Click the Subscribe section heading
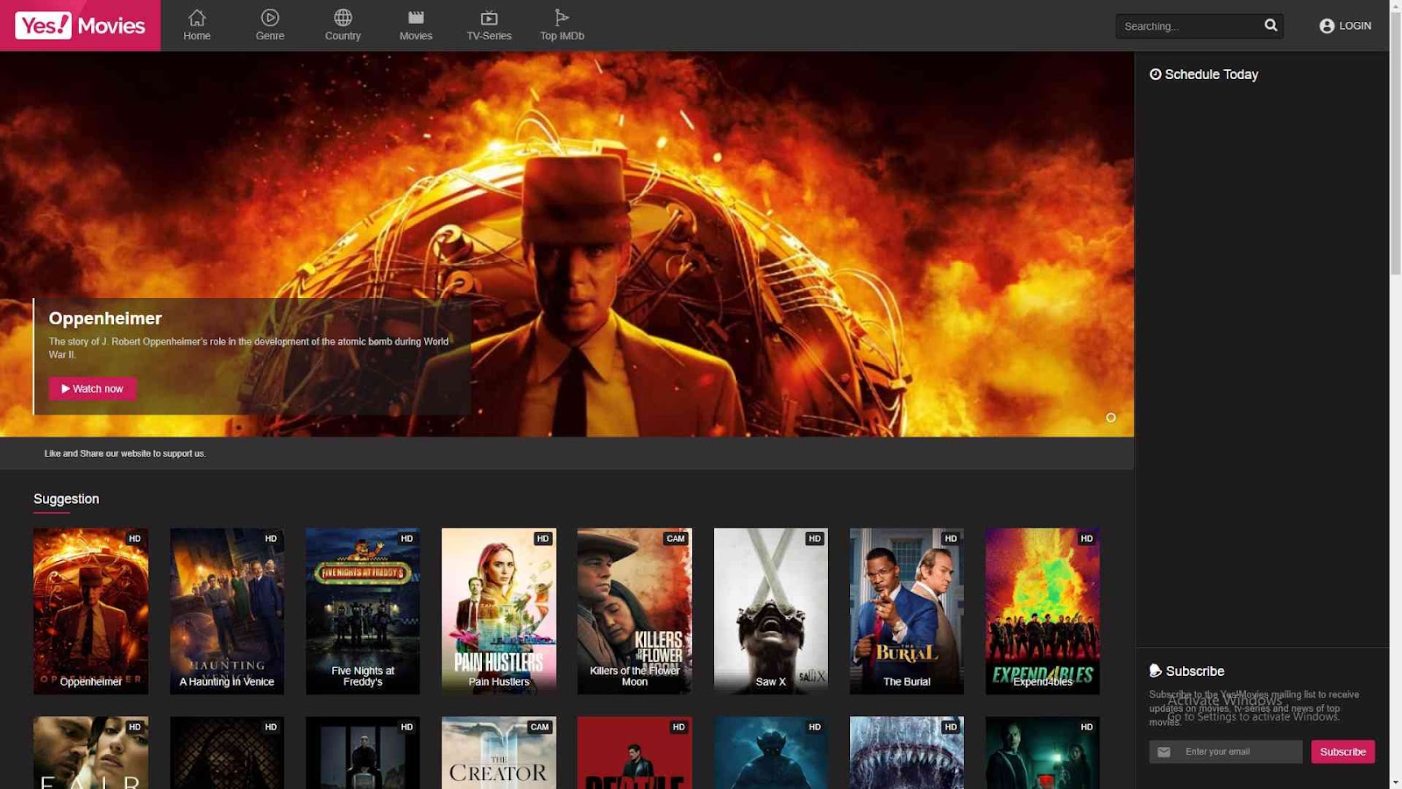 click(1187, 671)
